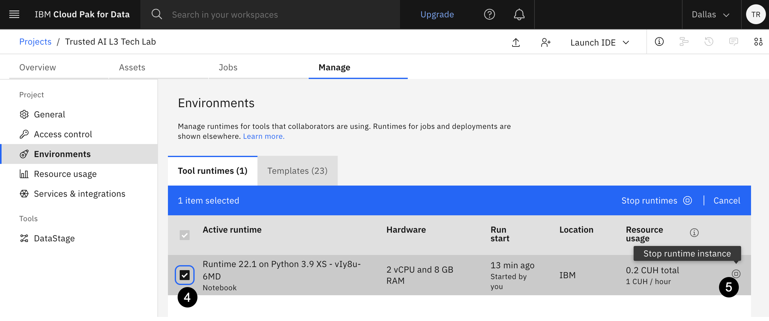Switch to the Templates (23) tab
The image size is (769, 321).
point(297,171)
